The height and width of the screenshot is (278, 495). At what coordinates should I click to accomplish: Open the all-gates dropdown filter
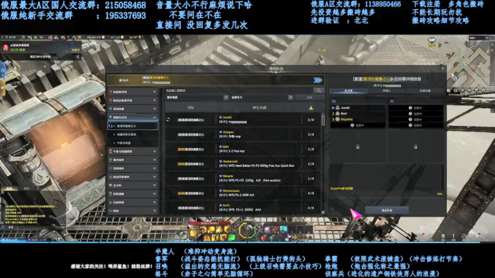262,98
